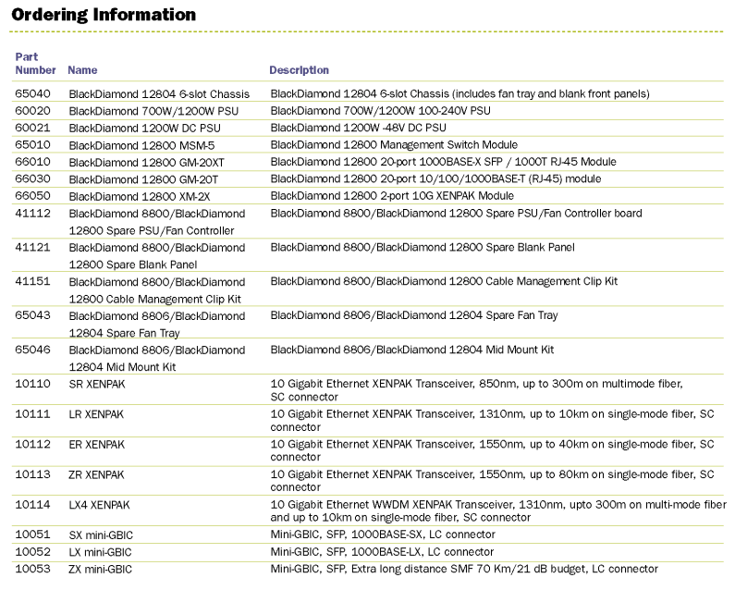Click part number 10112
Screen dimensions: 735x590
pyautogui.click(x=32, y=444)
